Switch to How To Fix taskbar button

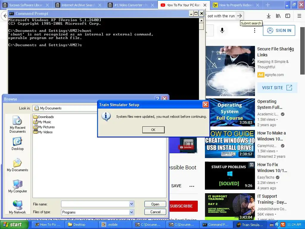[x=48, y=225]
